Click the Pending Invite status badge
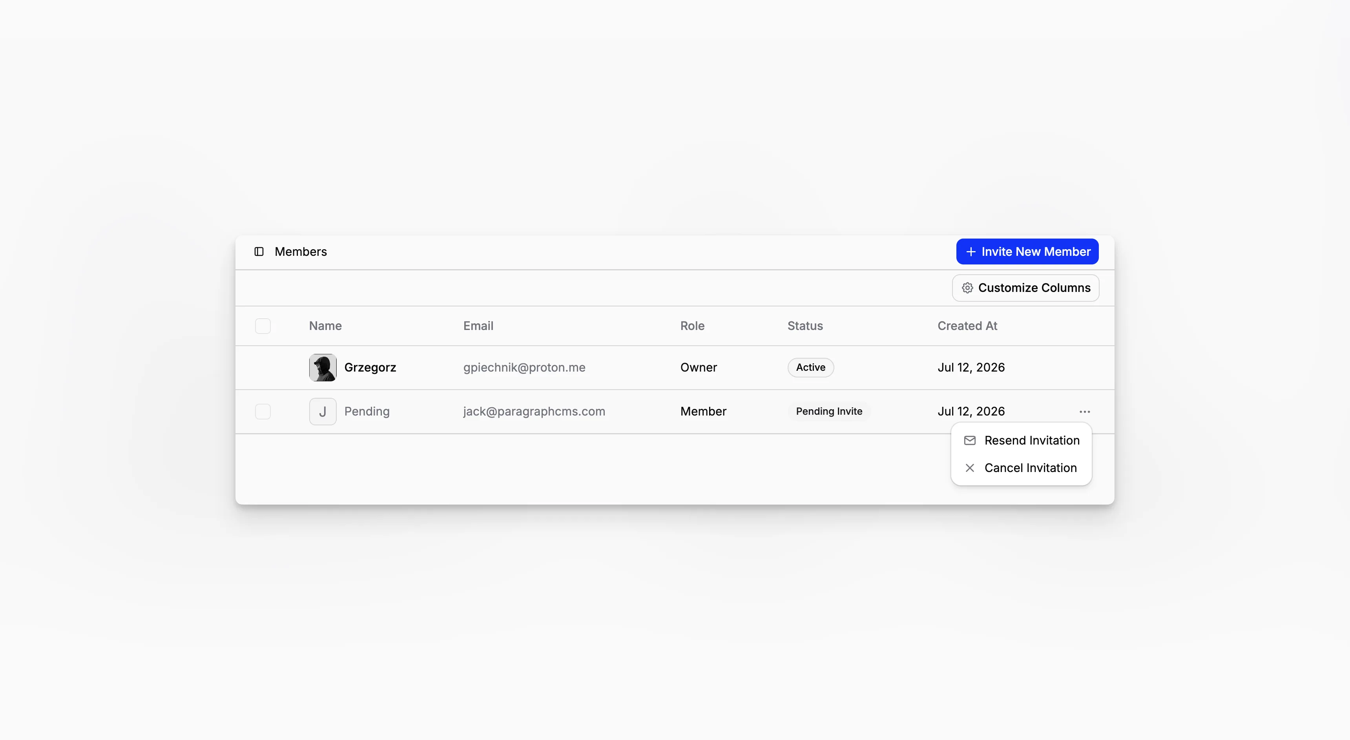The width and height of the screenshot is (1350, 740). click(x=828, y=412)
